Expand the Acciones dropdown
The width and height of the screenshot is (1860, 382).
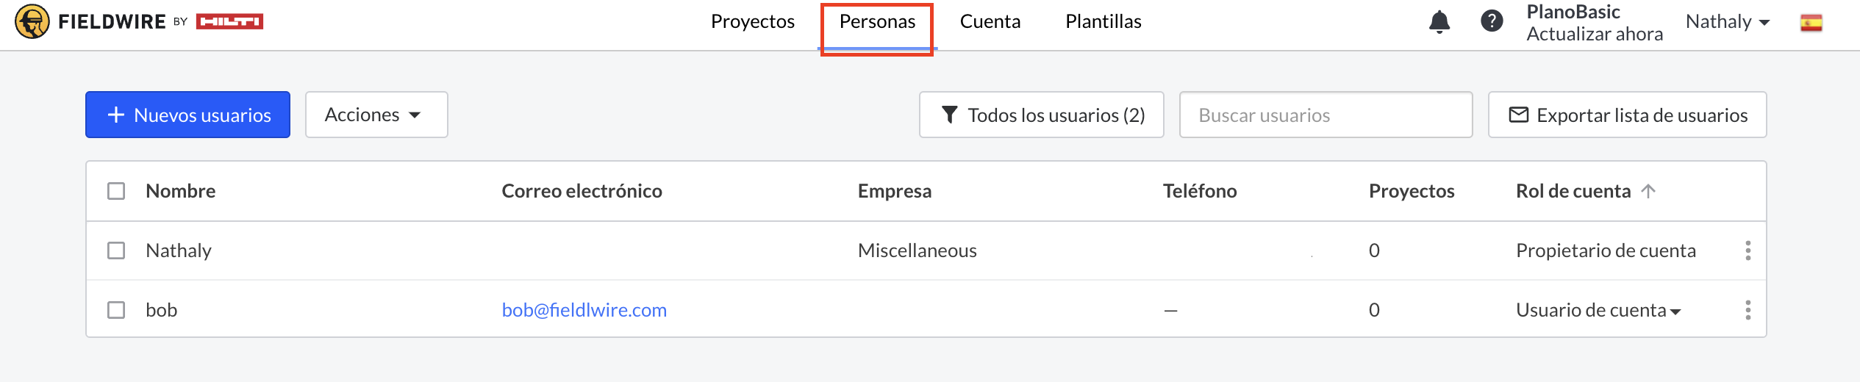click(376, 115)
